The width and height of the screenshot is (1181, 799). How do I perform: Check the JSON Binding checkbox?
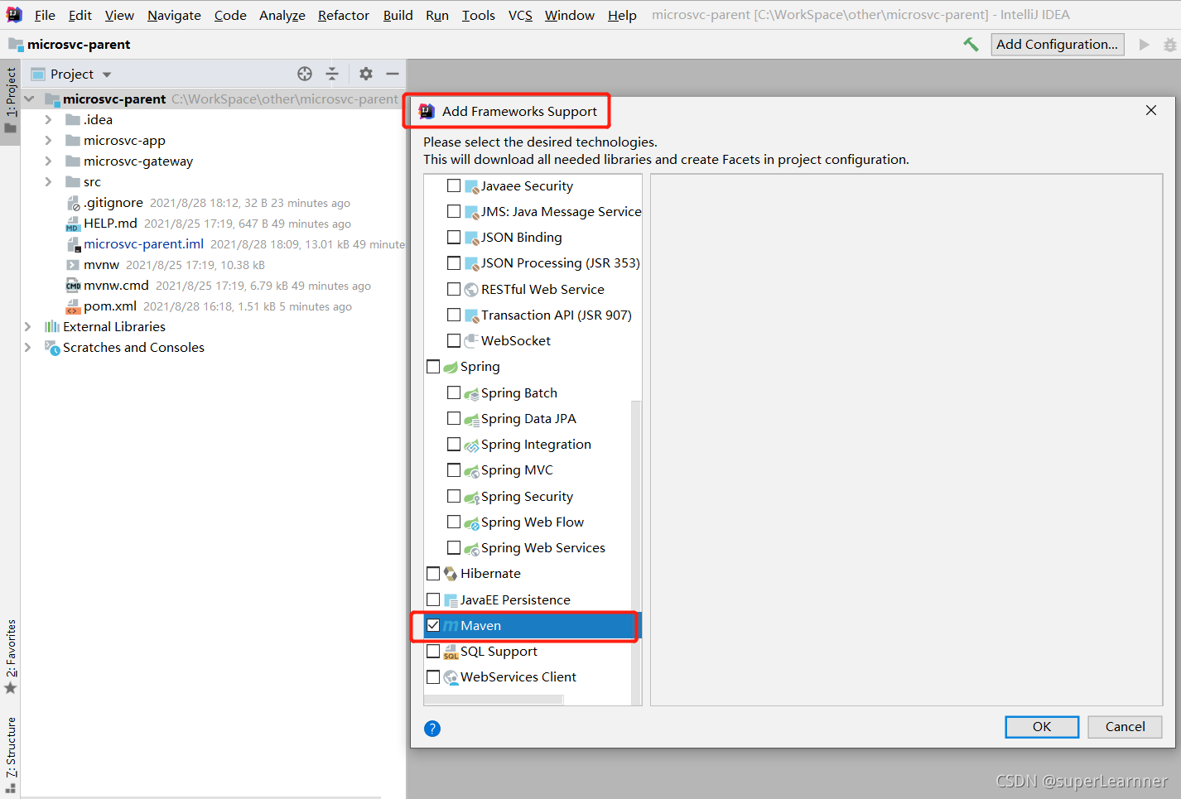coord(454,237)
